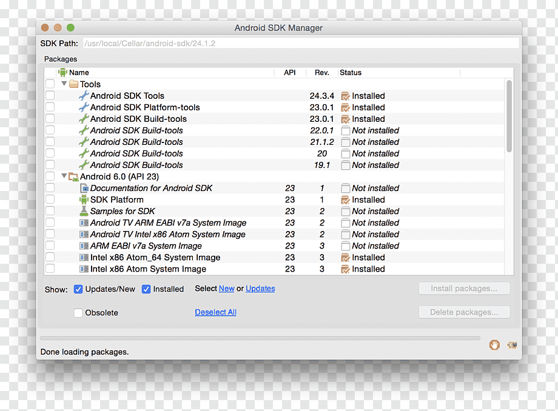Viewport: 558px width, 411px height.
Task: Click the wrench icon of Build-tools rev 20
Action: [84, 153]
